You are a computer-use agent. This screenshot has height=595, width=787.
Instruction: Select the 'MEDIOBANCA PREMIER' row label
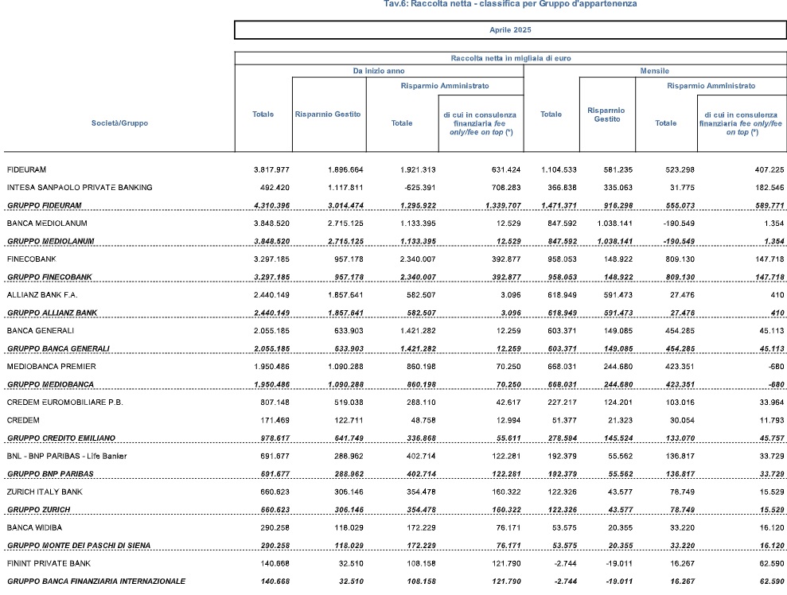(x=51, y=367)
